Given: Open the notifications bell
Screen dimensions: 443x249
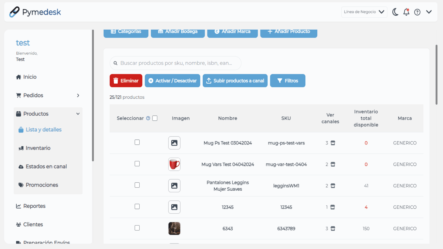Looking at the screenshot, I should [x=406, y=12].
